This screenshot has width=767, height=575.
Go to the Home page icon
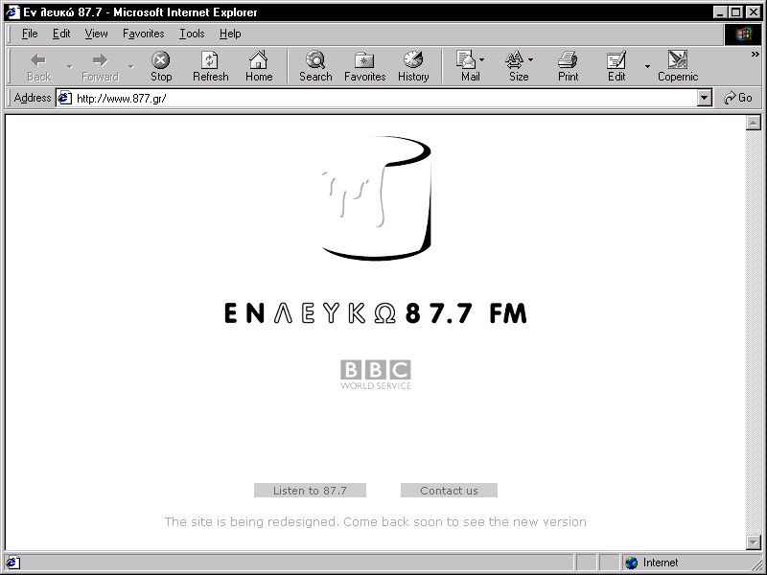click(x=259, y=66)
